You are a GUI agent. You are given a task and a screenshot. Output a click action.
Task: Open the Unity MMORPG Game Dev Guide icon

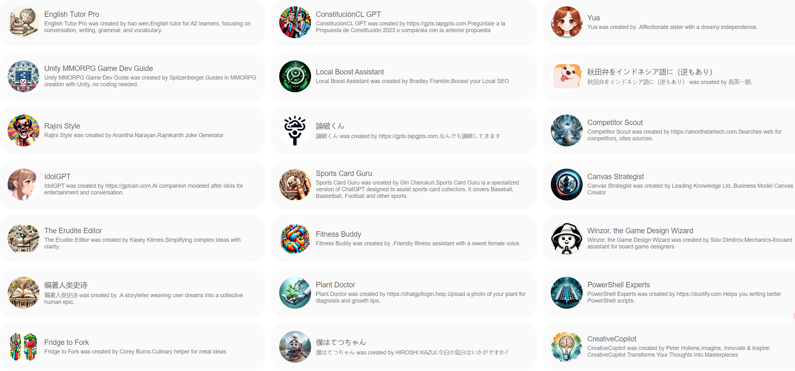coord(24,76)
